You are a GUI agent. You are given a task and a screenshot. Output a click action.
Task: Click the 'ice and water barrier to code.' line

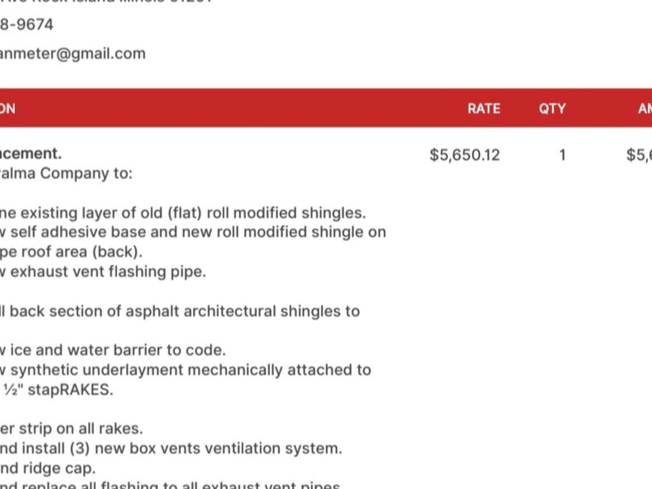[x=113, y=350]
